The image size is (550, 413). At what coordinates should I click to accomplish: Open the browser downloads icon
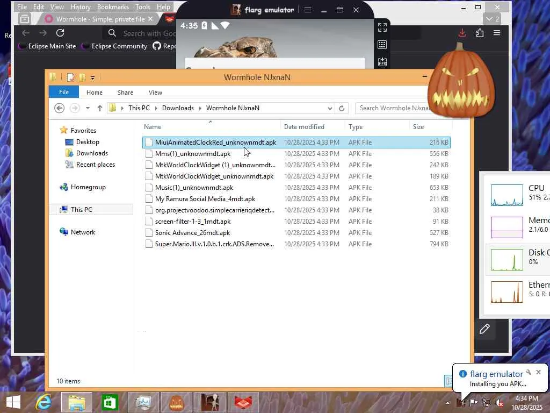click(x=462, y=33)
